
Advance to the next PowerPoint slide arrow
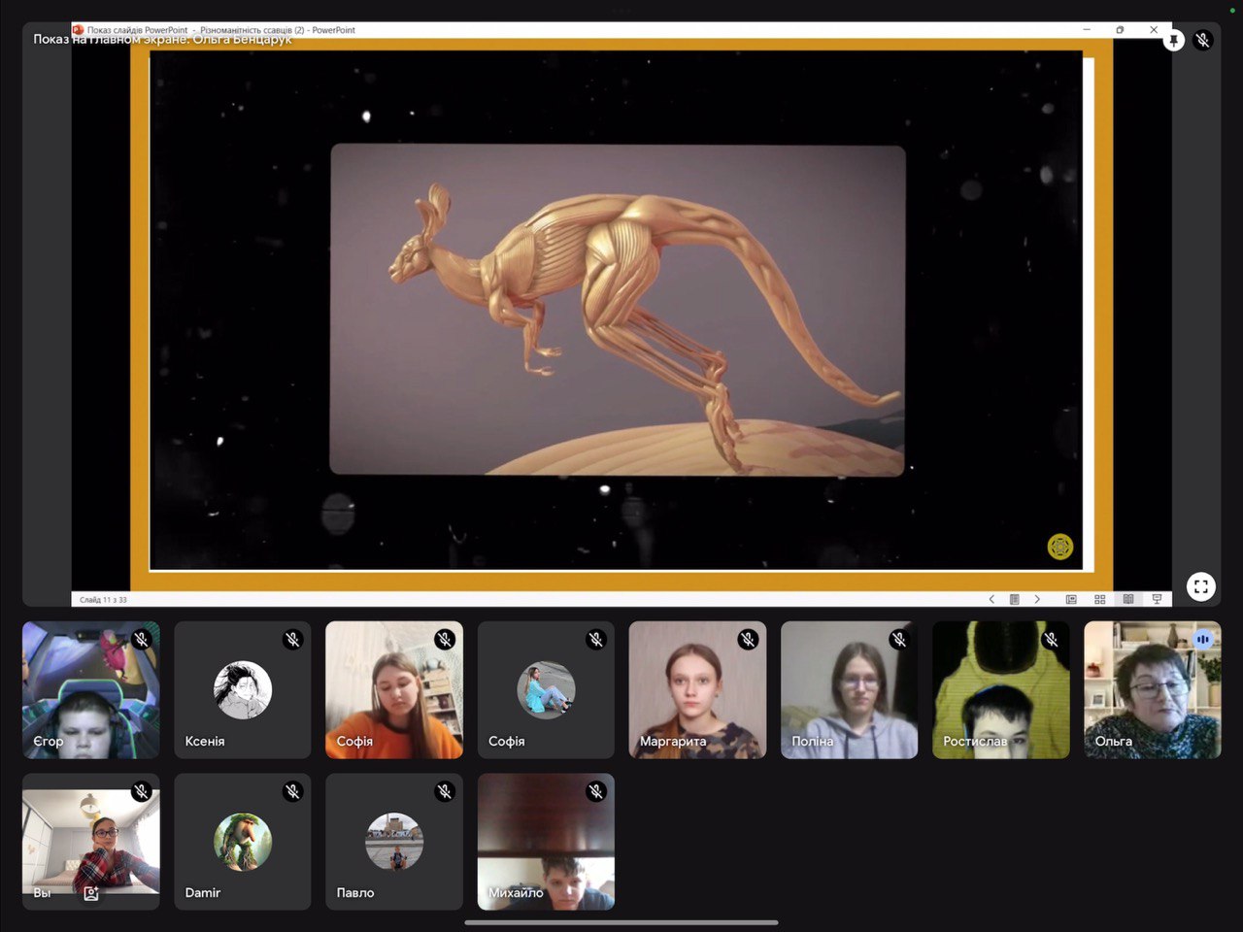1037,600
